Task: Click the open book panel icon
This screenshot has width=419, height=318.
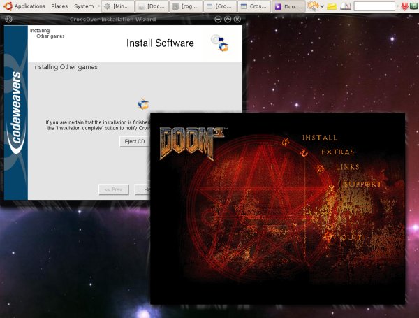Action: (x=346, y=6)
